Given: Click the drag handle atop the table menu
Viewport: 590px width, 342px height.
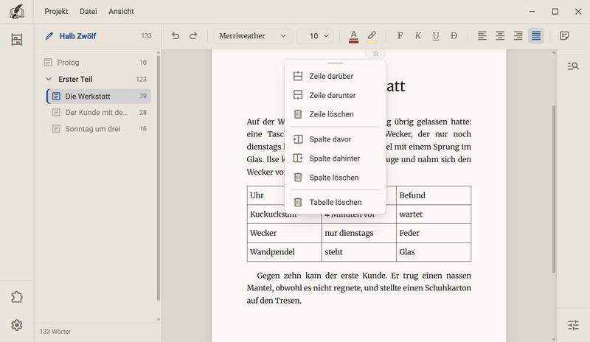Looking at the screenshot, I should tap(335, 63).
